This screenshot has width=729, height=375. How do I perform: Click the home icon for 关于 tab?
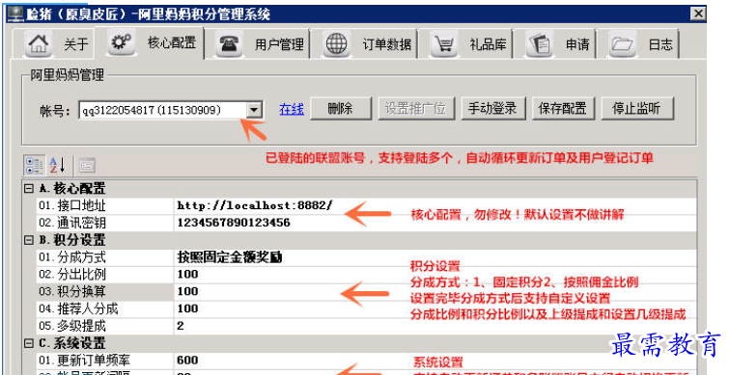coord(38,44)
